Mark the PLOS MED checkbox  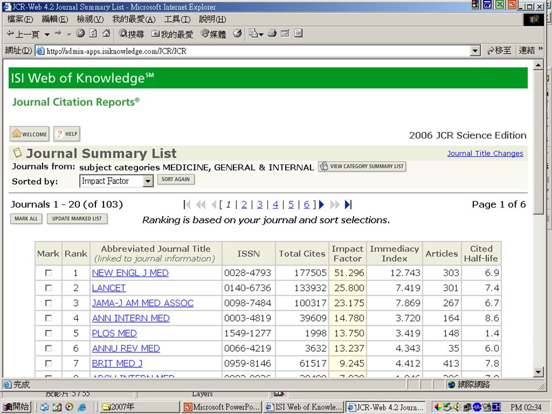(48, 333)
